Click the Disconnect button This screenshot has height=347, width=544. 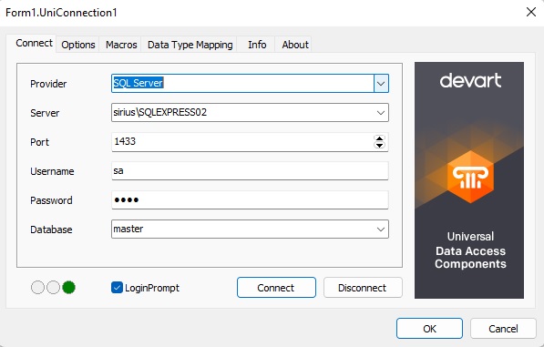(x=363, y=288)
